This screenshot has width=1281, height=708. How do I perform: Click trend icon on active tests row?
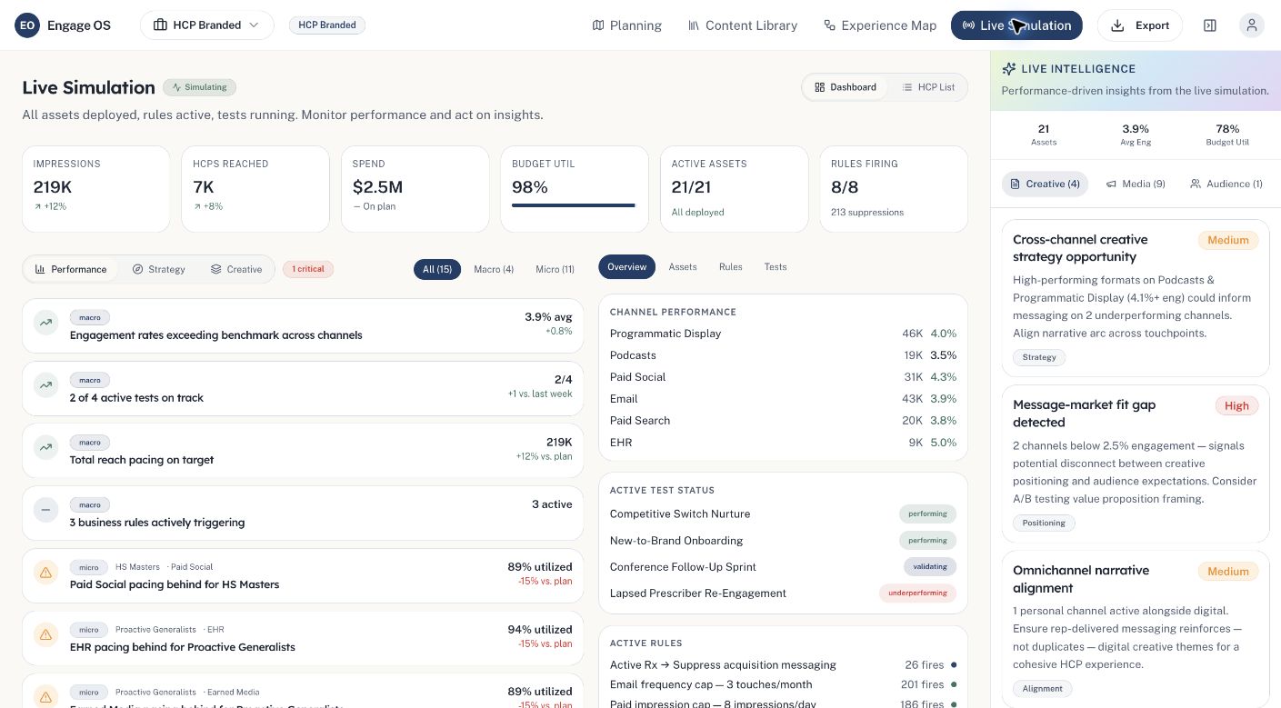tap(45, 385)
